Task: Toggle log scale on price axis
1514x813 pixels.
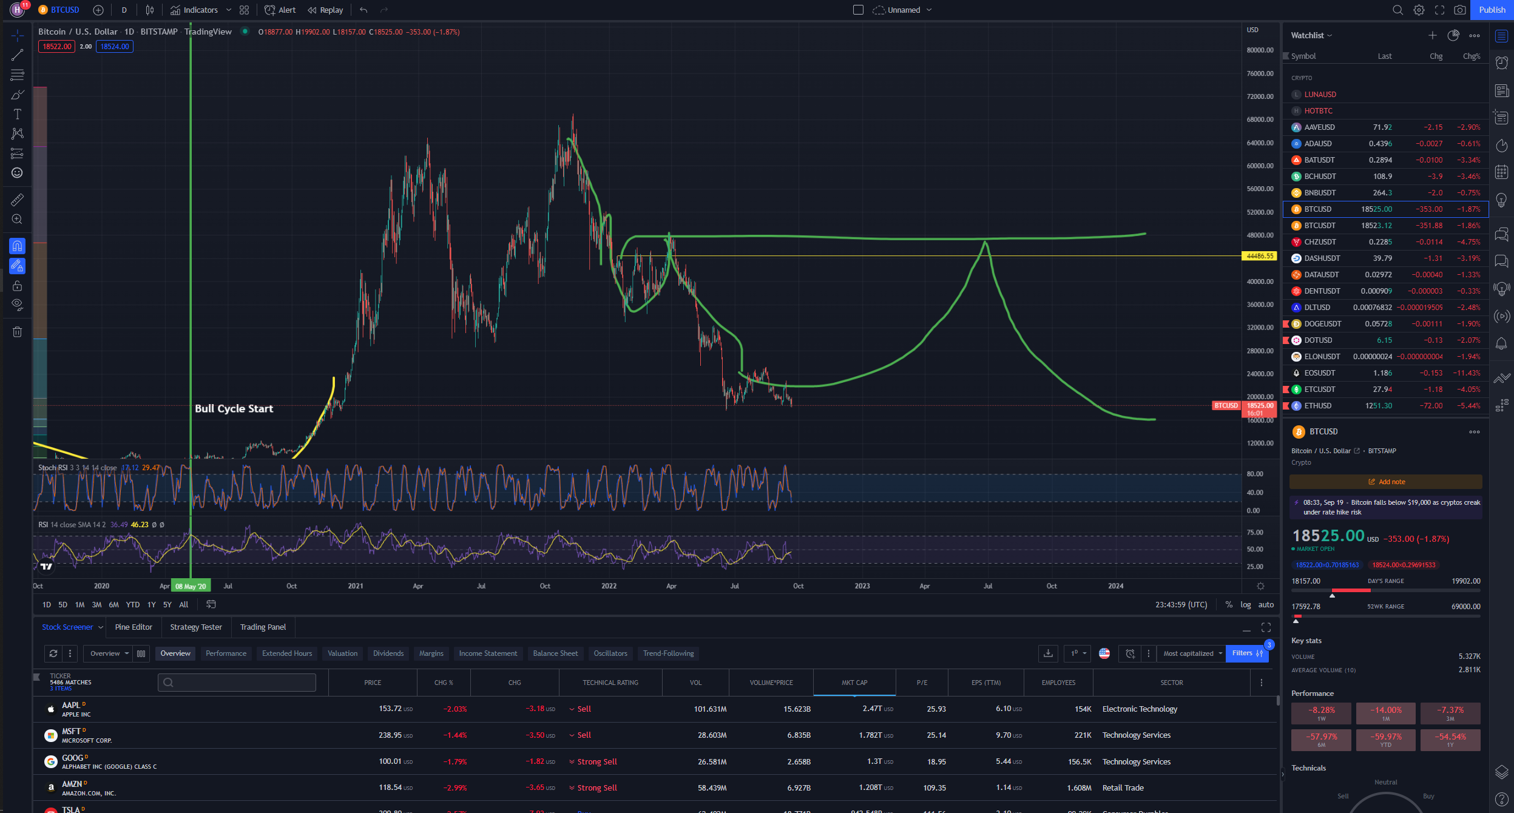Action: tap(1245, 604)
